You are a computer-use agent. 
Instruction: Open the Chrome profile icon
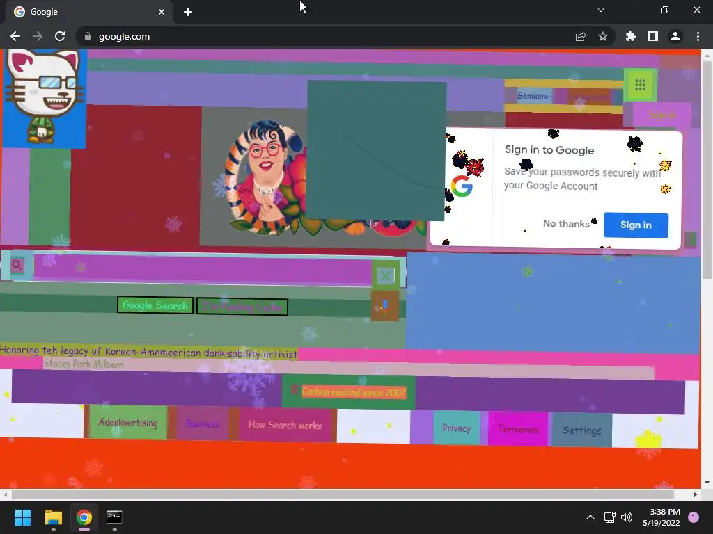pyautogui.click(x=675, y=36)
